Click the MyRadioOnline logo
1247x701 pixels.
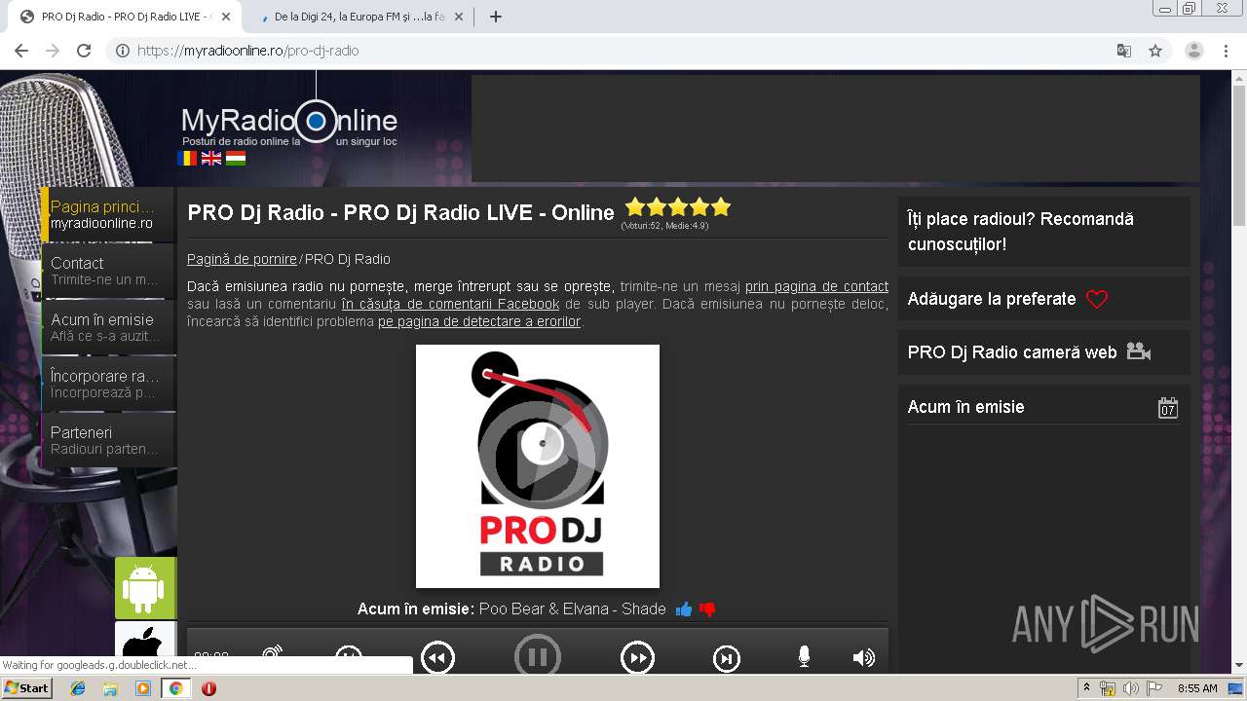click(289, 124)
